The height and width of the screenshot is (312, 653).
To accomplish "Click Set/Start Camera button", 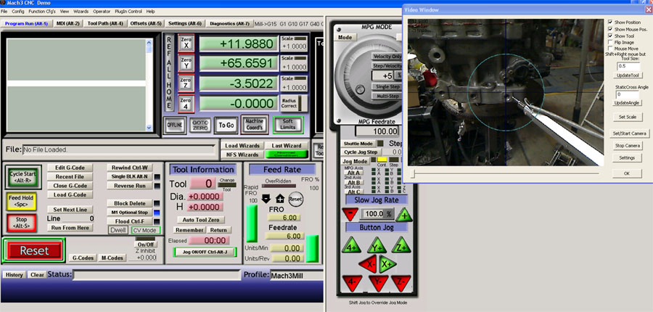I will click(629, 134).
